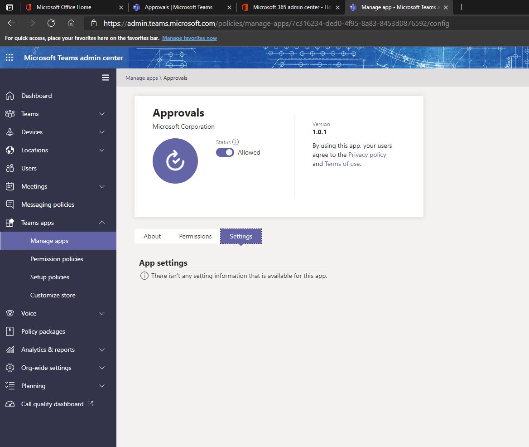Open Permission policies in sidebar
The width and height of the screenshot is (529, 447).
[57, 259]
